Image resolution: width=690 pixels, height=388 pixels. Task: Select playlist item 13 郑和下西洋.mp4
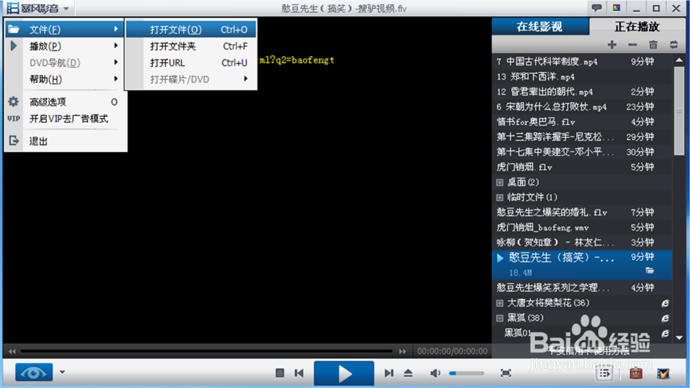pos(582,77)
